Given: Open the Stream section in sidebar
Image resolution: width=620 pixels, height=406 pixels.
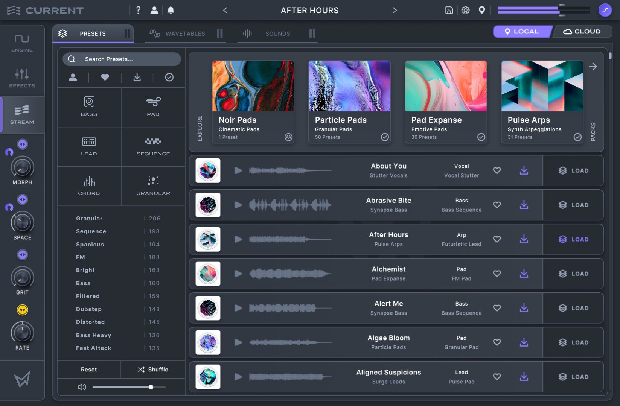Looking at the screenshot, I should click(22, 115).
